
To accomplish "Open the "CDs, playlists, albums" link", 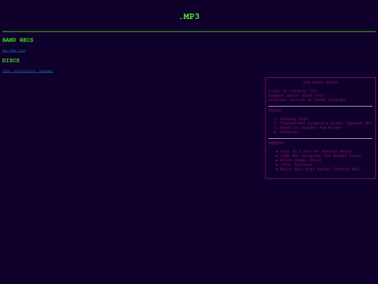I will point(27,71).
